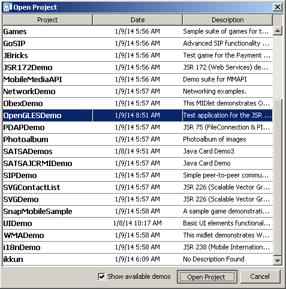Image resolution: width=286 pixels, height=289 pixels.
Task: Click the 1/8/14 10:17 AM date cell
Action: [x=137, y=223]
